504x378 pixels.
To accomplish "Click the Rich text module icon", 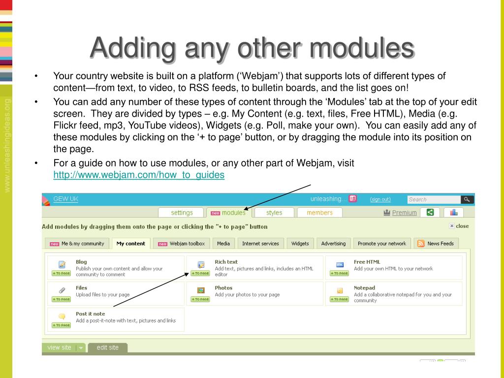I will coord(201,264).
